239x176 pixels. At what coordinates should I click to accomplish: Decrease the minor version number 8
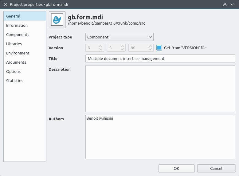(122, 49)
